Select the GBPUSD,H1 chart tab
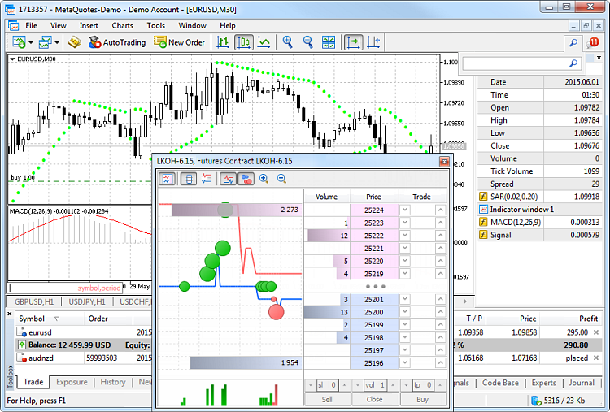This screenshot has width=610, height=412. tap(34, 302)
